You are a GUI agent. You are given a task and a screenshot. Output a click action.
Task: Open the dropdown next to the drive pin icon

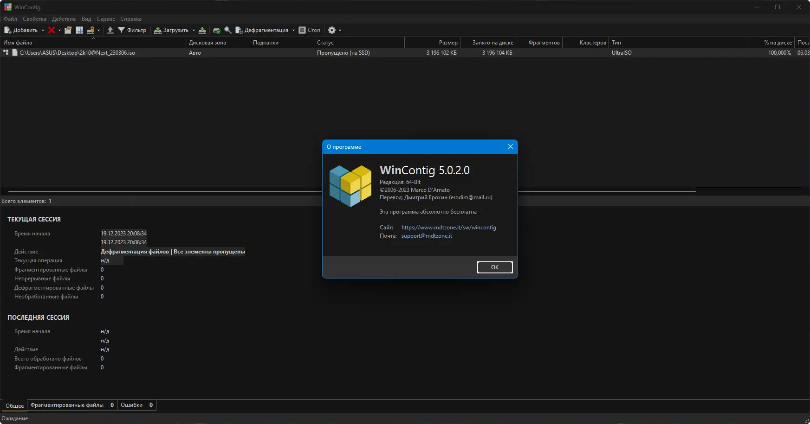click(x=98, y=30)
